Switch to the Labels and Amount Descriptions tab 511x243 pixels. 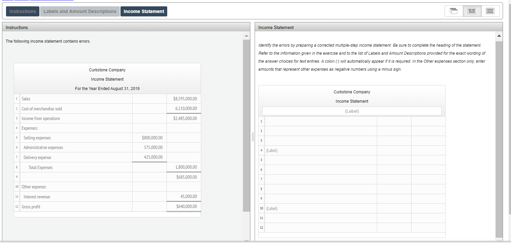[x=79, y=11]
